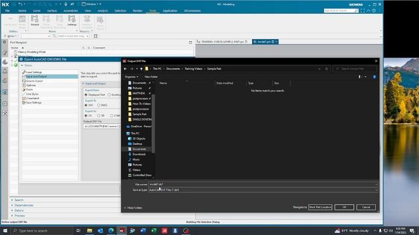This screenshot has height=235, width=419.
Task: Switch to the Assemblies ribbon tab
Action: click(x=71, y=10)
